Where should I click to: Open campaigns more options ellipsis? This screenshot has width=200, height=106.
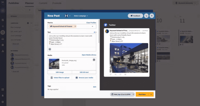[31, 23]
